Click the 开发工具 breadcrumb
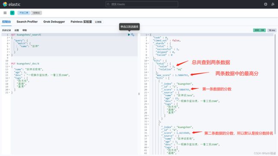The width and height of the screenshot is (278, 156). point(24,13)
